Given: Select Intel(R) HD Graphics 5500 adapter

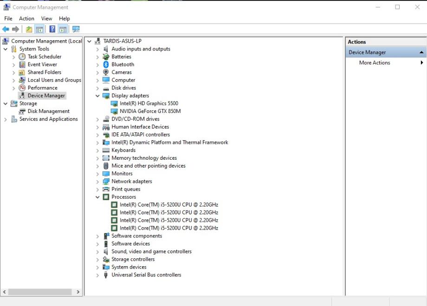Looking at the screenshot, I should [x=149, y=103].
